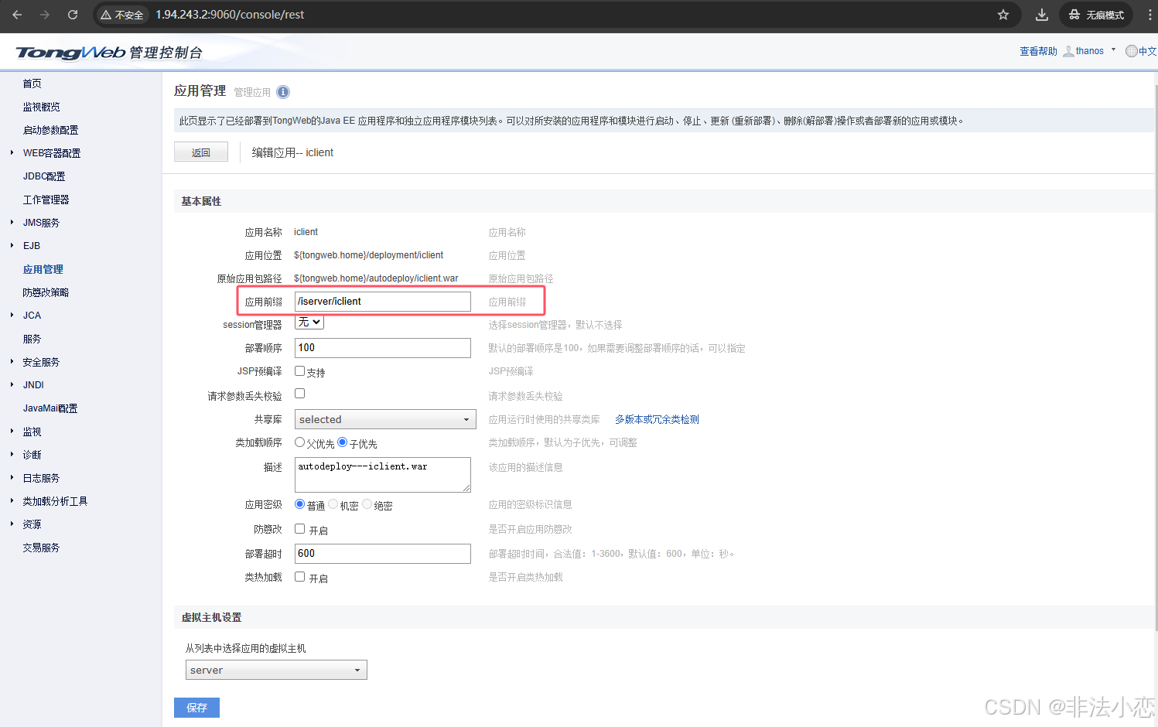
Task: Select the 子优先 class loading radio
Action: 343,442
